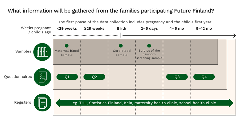Click the newborn screening sample dot
The height and width of the screenshot is (119, 245).
149,46
